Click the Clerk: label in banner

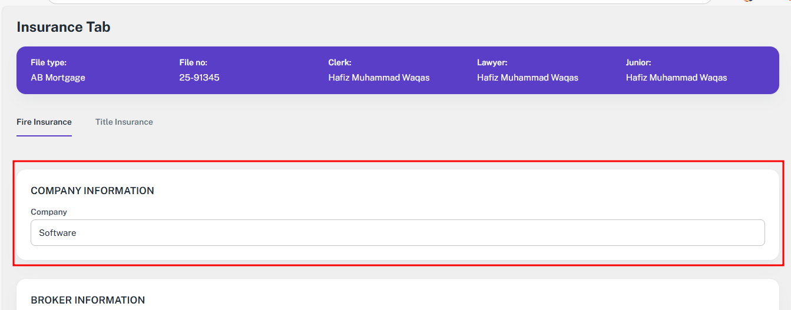point(340,62)
